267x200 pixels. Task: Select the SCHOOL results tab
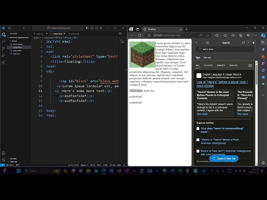(x=208, y=65)
